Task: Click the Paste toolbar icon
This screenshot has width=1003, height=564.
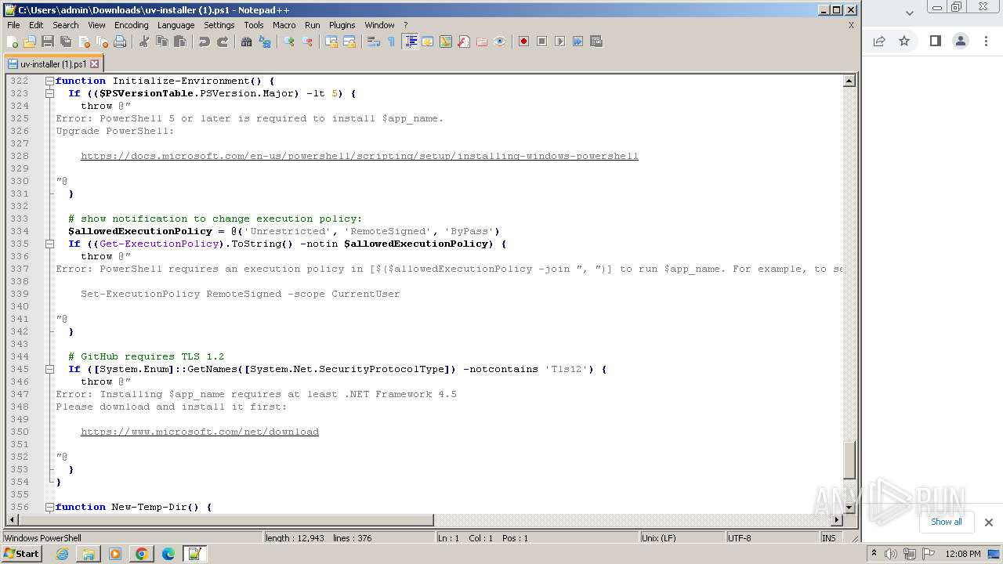Action: point(180,42)
